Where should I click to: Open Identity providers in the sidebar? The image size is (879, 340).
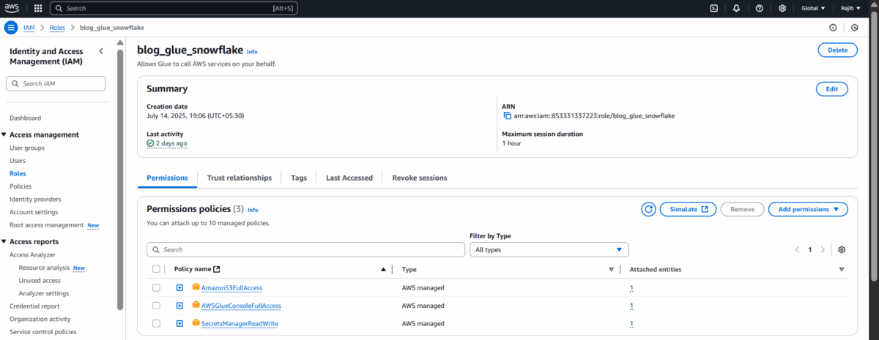35,199
